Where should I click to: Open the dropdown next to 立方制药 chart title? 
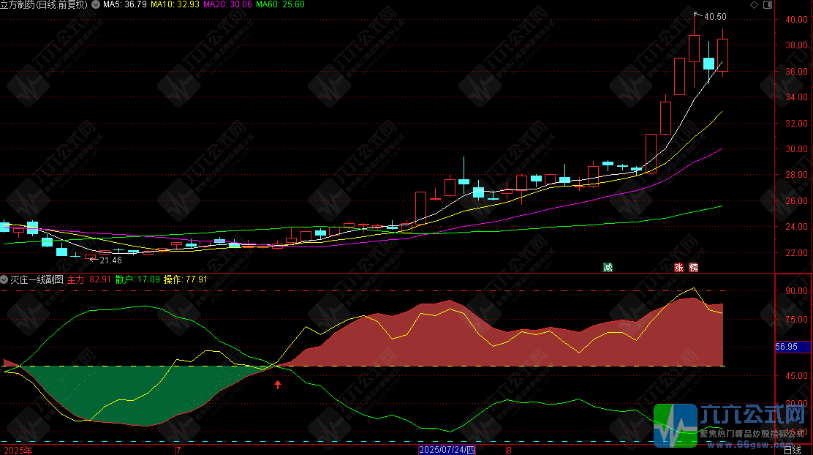[x=96, y=4]
